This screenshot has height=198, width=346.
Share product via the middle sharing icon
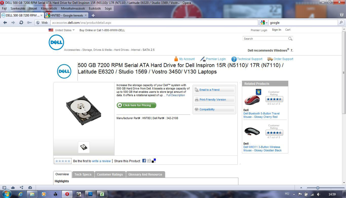coord(149,161)
